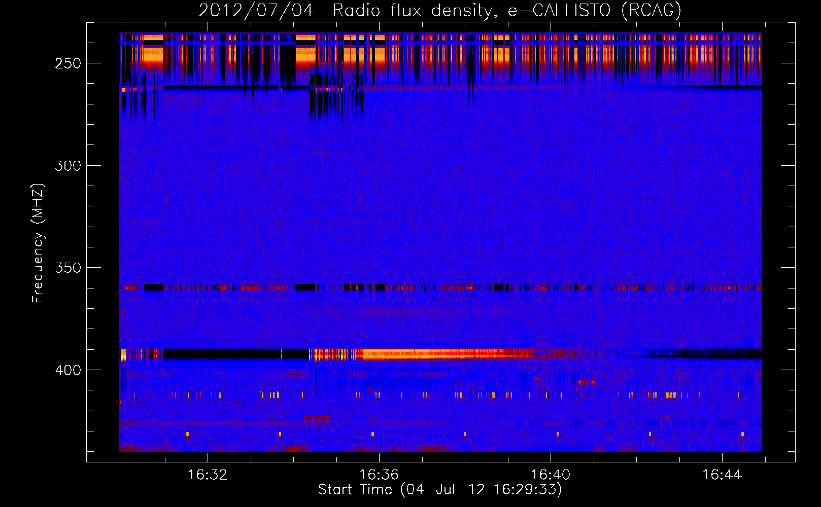The height and width of the screenshot is (507, 821).
Task: Click the 16:36 time tick label
Action: point(379,475)
